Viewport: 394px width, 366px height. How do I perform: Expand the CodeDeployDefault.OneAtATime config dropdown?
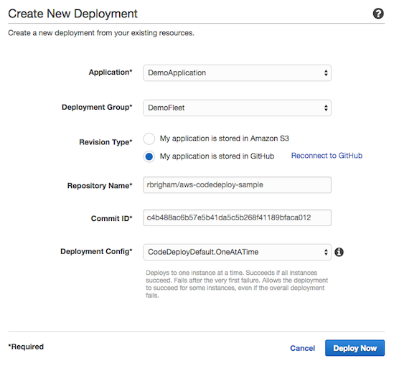(237, 252)
